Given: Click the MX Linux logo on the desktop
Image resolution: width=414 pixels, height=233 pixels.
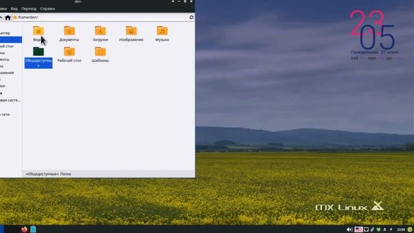Looking at the screenshot, I should pos(349,206).
